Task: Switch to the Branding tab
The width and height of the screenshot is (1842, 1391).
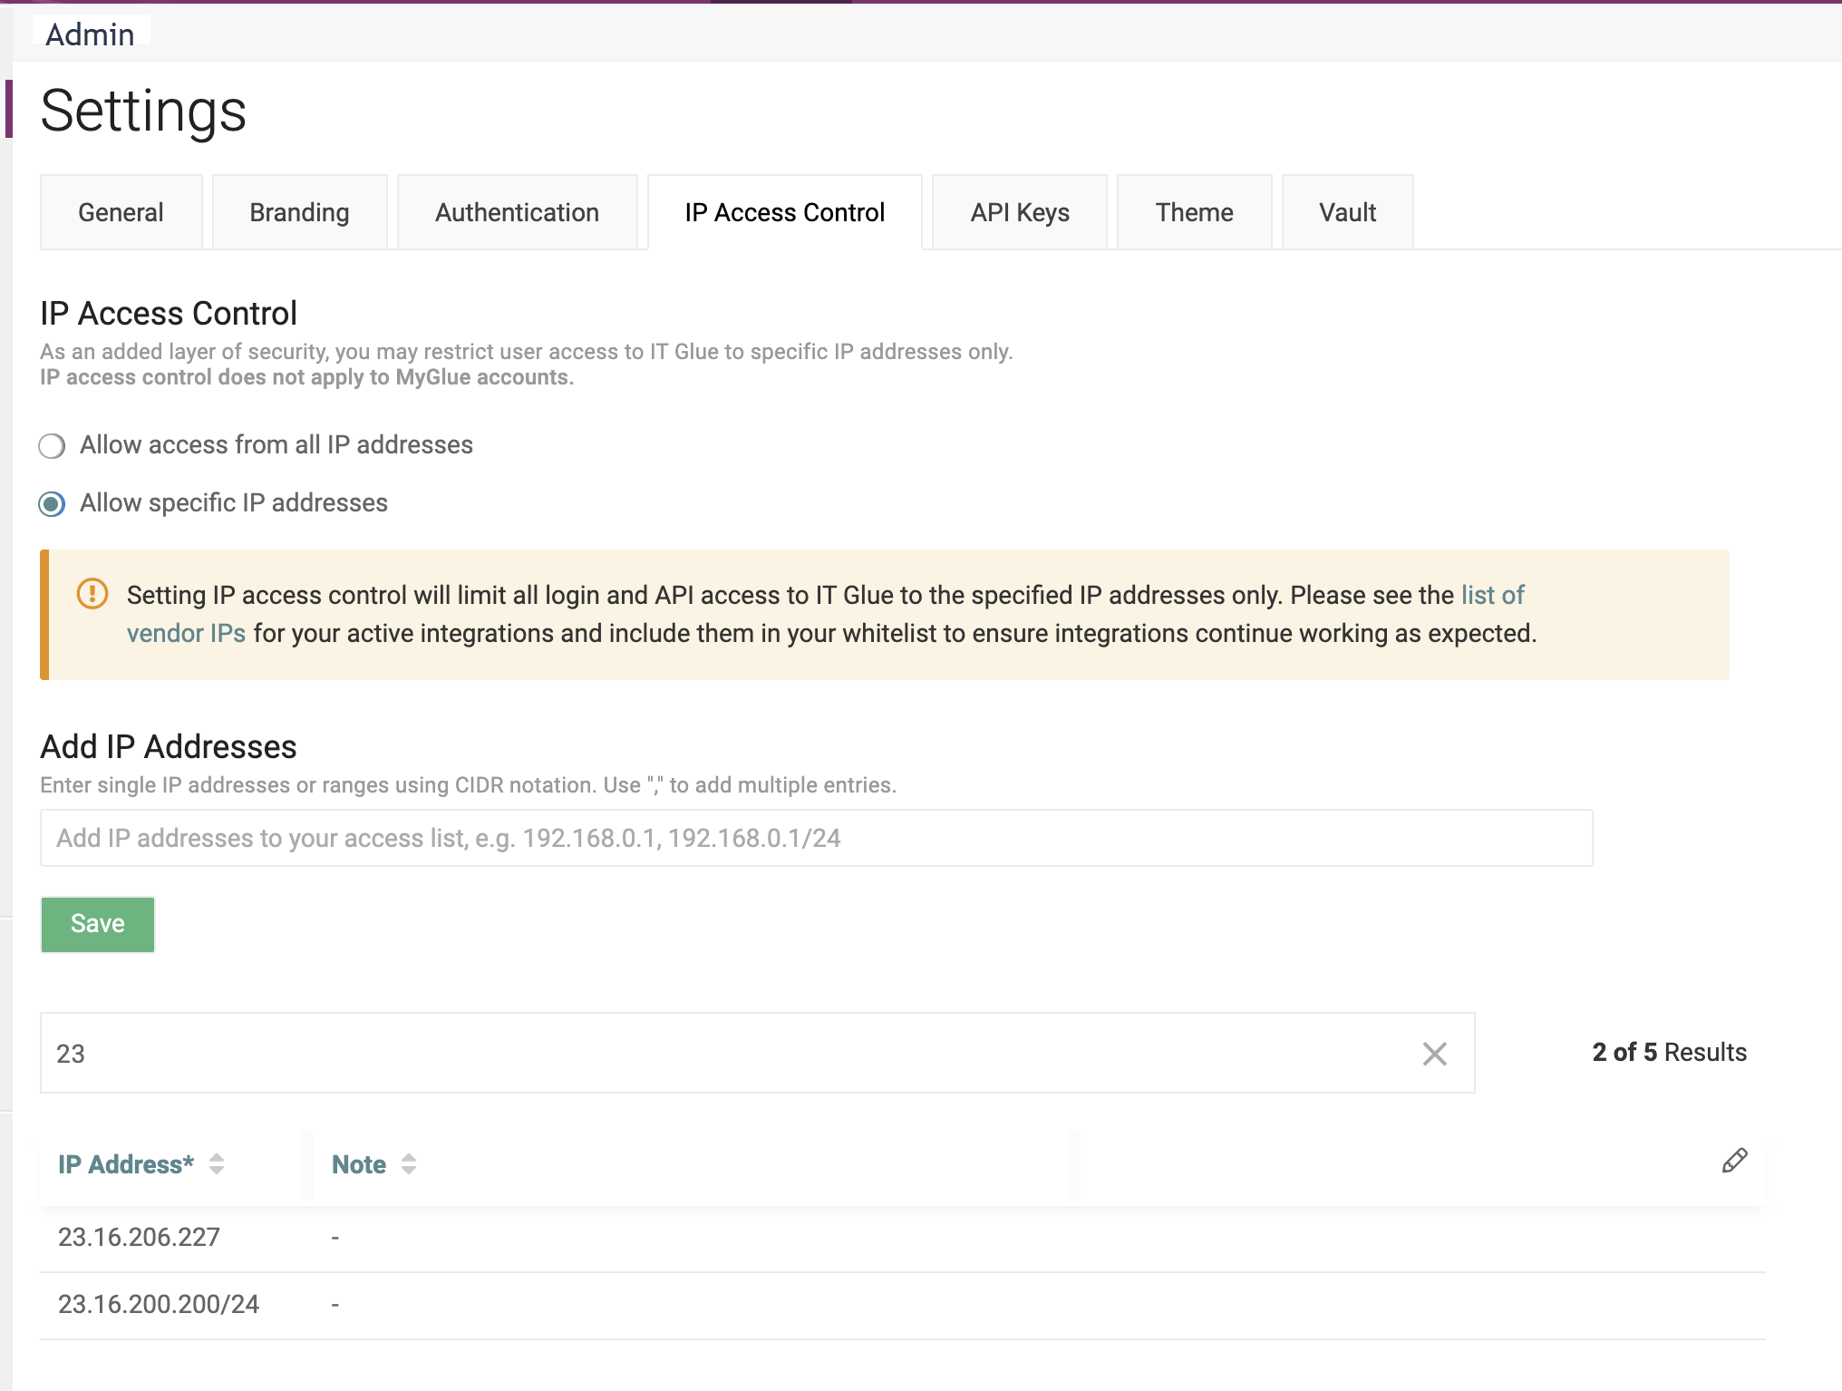Action: (299, 212)
